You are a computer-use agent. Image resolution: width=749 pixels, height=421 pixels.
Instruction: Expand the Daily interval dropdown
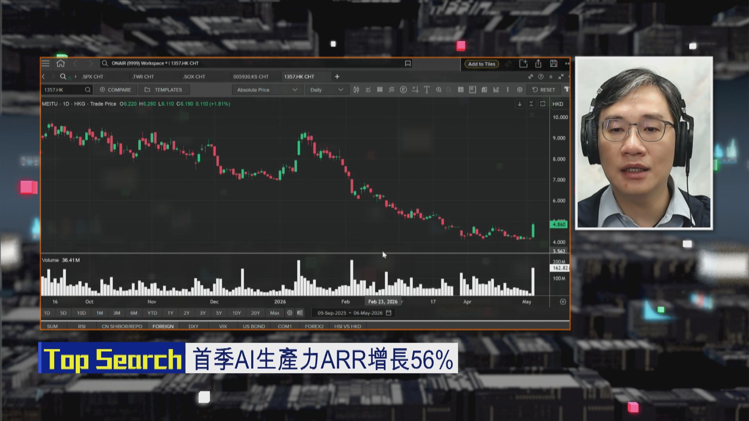pyautogui.click(x=327, y=90)
